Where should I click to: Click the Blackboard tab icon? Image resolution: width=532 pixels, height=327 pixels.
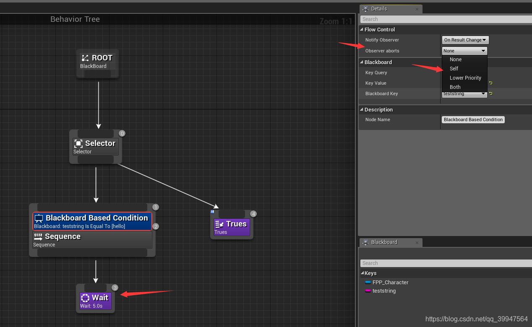tap(366, 242)
